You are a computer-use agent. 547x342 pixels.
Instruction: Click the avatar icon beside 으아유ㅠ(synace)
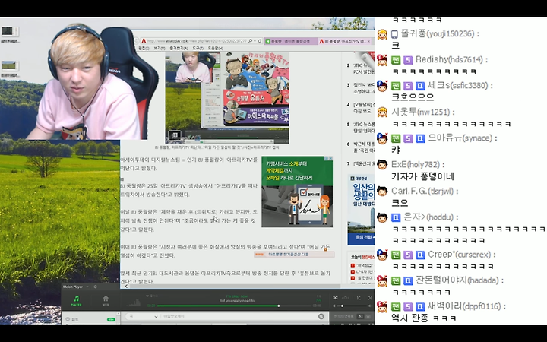coord(382,138)
